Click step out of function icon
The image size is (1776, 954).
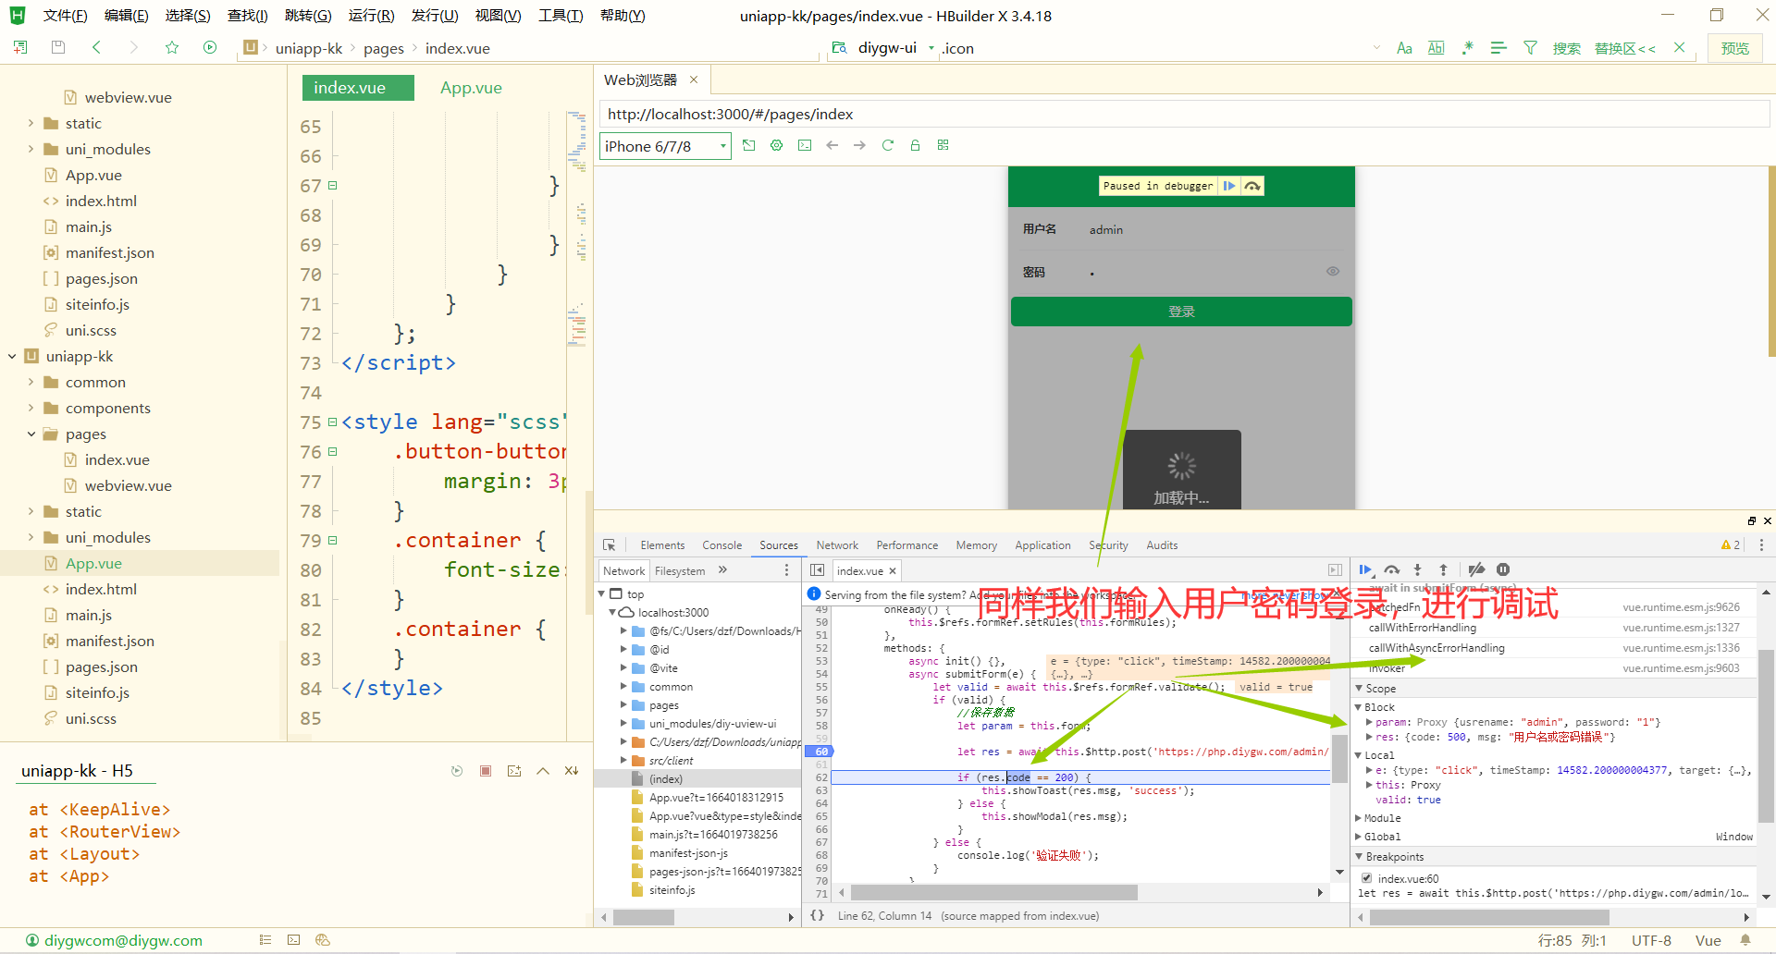[x=1443, y=569]
